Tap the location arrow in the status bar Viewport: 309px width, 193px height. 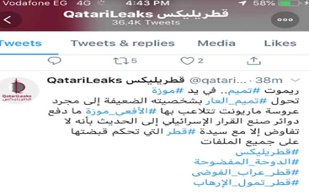point(243,3)
